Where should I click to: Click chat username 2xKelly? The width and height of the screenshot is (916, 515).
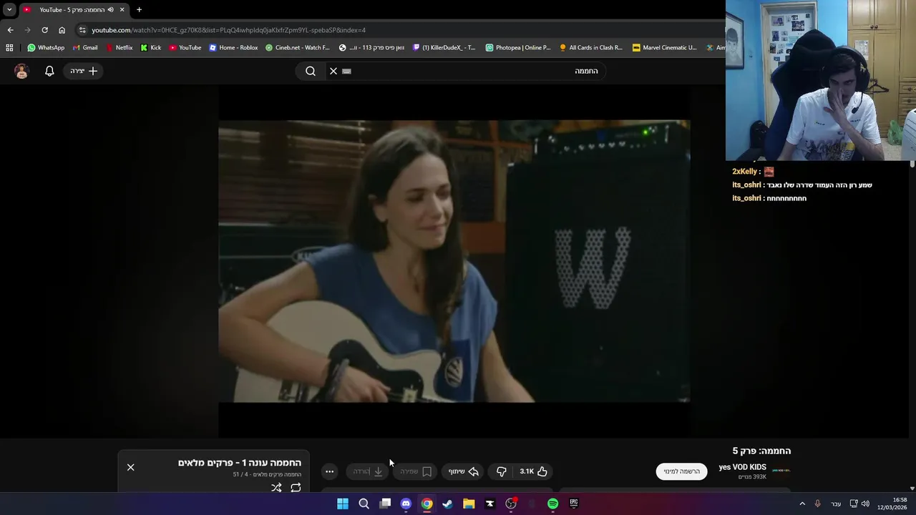744,172
